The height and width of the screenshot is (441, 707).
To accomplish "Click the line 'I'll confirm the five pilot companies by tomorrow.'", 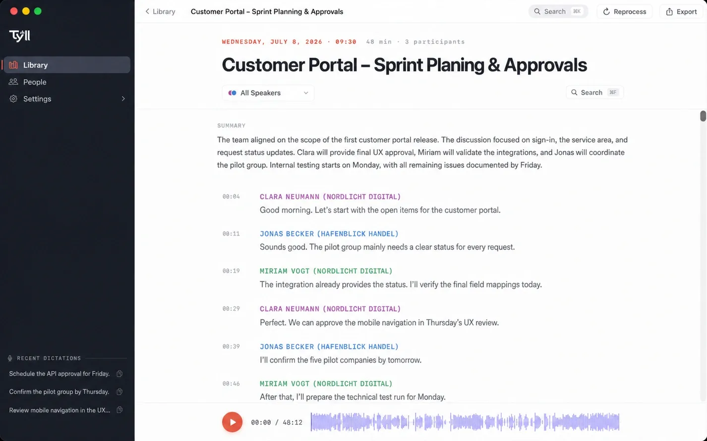I will (341, 360).
